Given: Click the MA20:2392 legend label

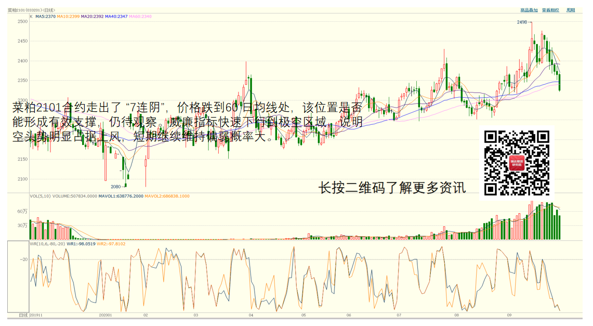Looking at the screenshot, I should 92,17.
